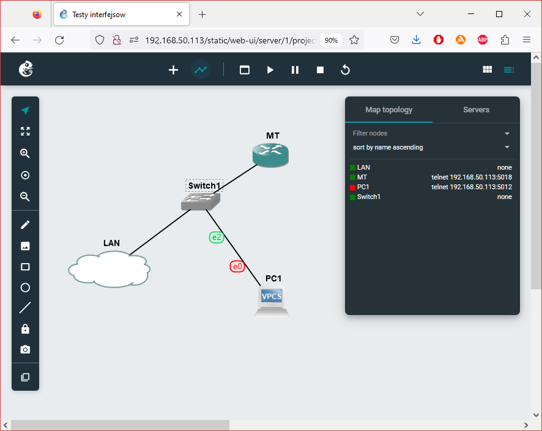Toggle the grid view icon
This screenshot has height=431, width=542.
click(x=488, y=70)
